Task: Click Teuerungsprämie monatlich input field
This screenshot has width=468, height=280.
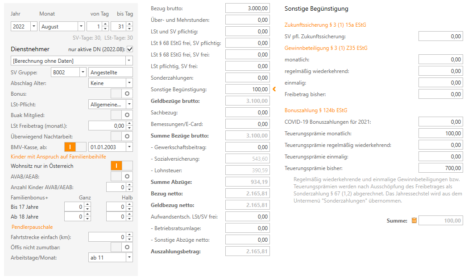Action: tap(440, 134)
